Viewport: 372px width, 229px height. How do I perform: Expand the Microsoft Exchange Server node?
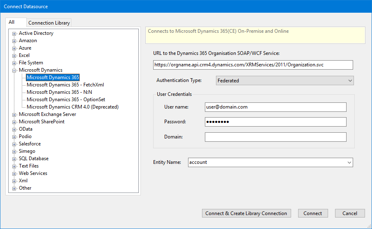click(14, 115)
